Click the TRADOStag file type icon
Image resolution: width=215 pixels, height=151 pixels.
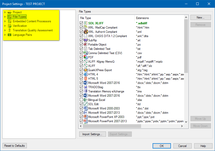tap(86, 87)
